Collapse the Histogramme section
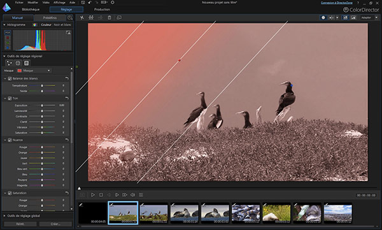This screenshot has height=230, width=382. click(4, 25)
